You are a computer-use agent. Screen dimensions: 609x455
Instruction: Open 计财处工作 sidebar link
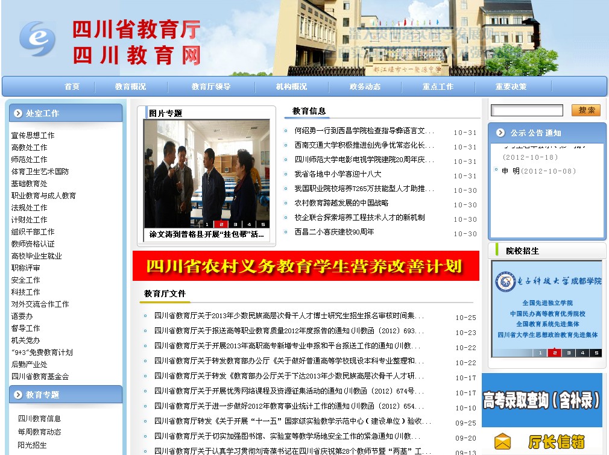click(29, 220)
